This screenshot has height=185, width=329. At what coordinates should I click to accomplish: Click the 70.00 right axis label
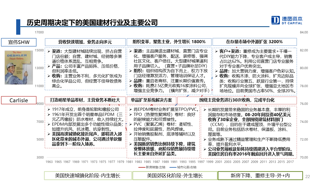[x=304, y=157]
